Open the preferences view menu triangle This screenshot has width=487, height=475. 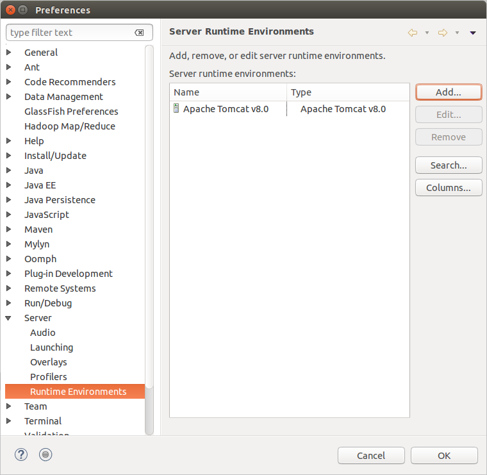tap(473, 33)
